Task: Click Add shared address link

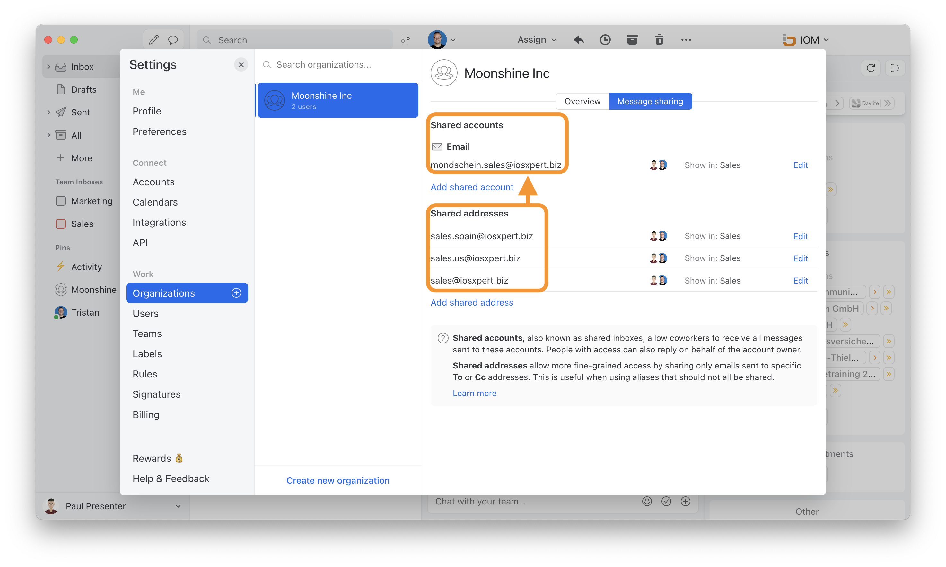Action: point(472,302)
